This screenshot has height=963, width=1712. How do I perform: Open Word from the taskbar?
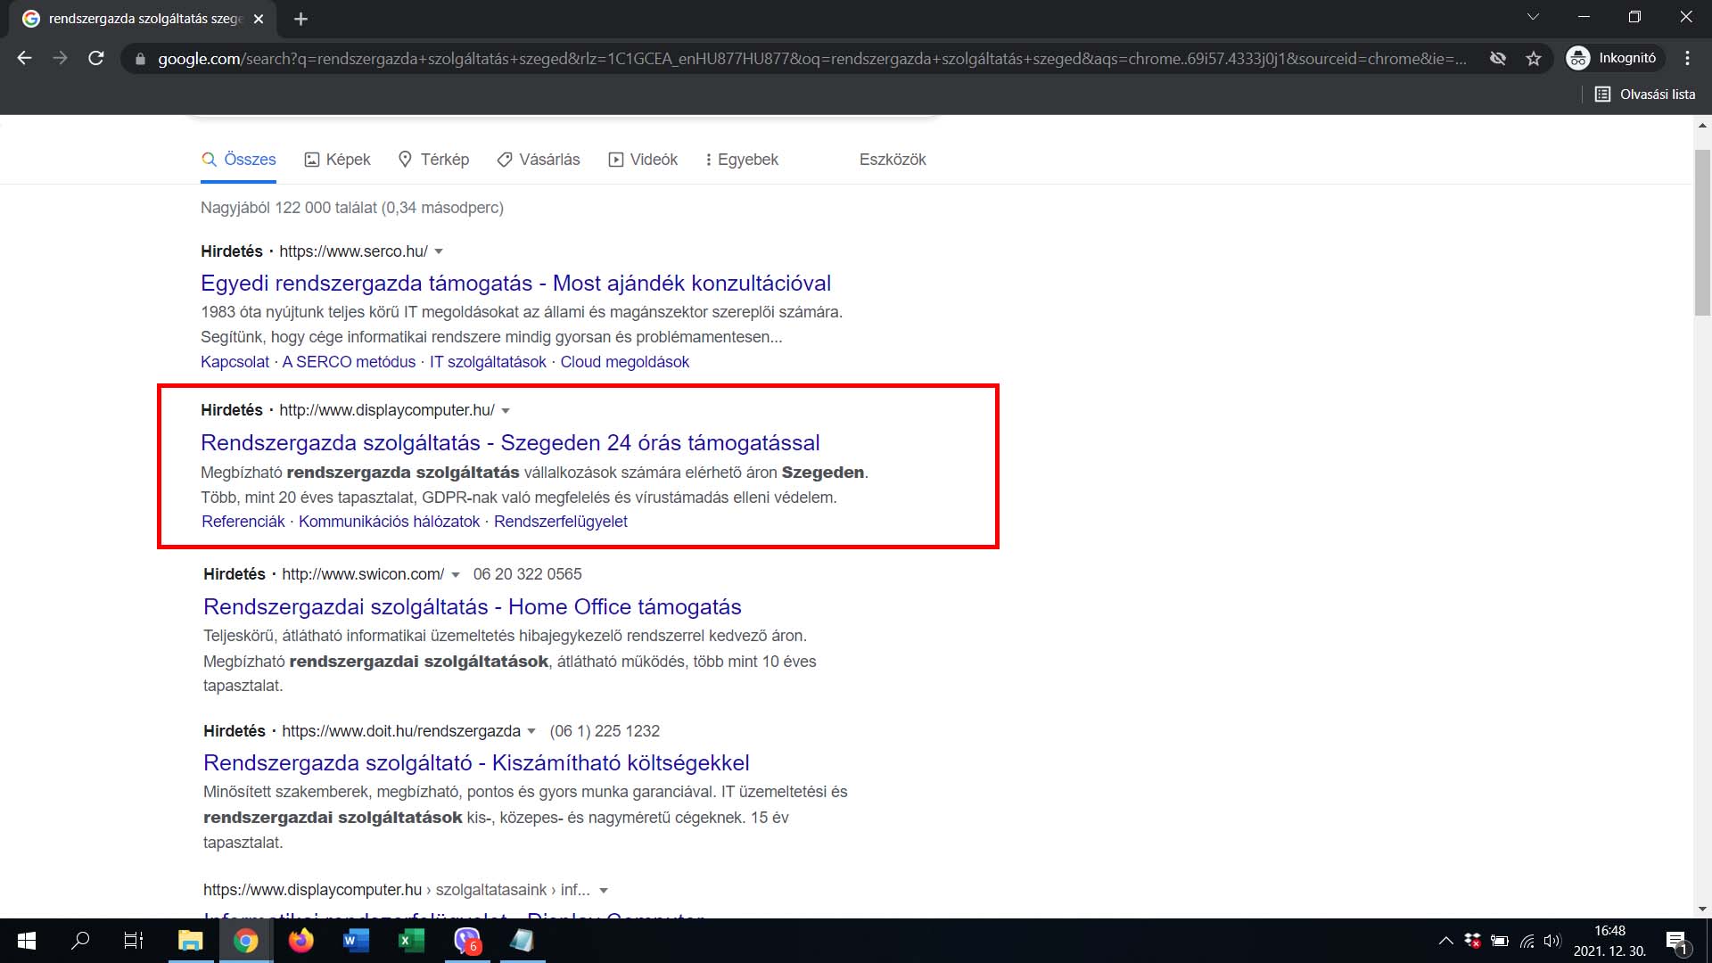[357, 941]
